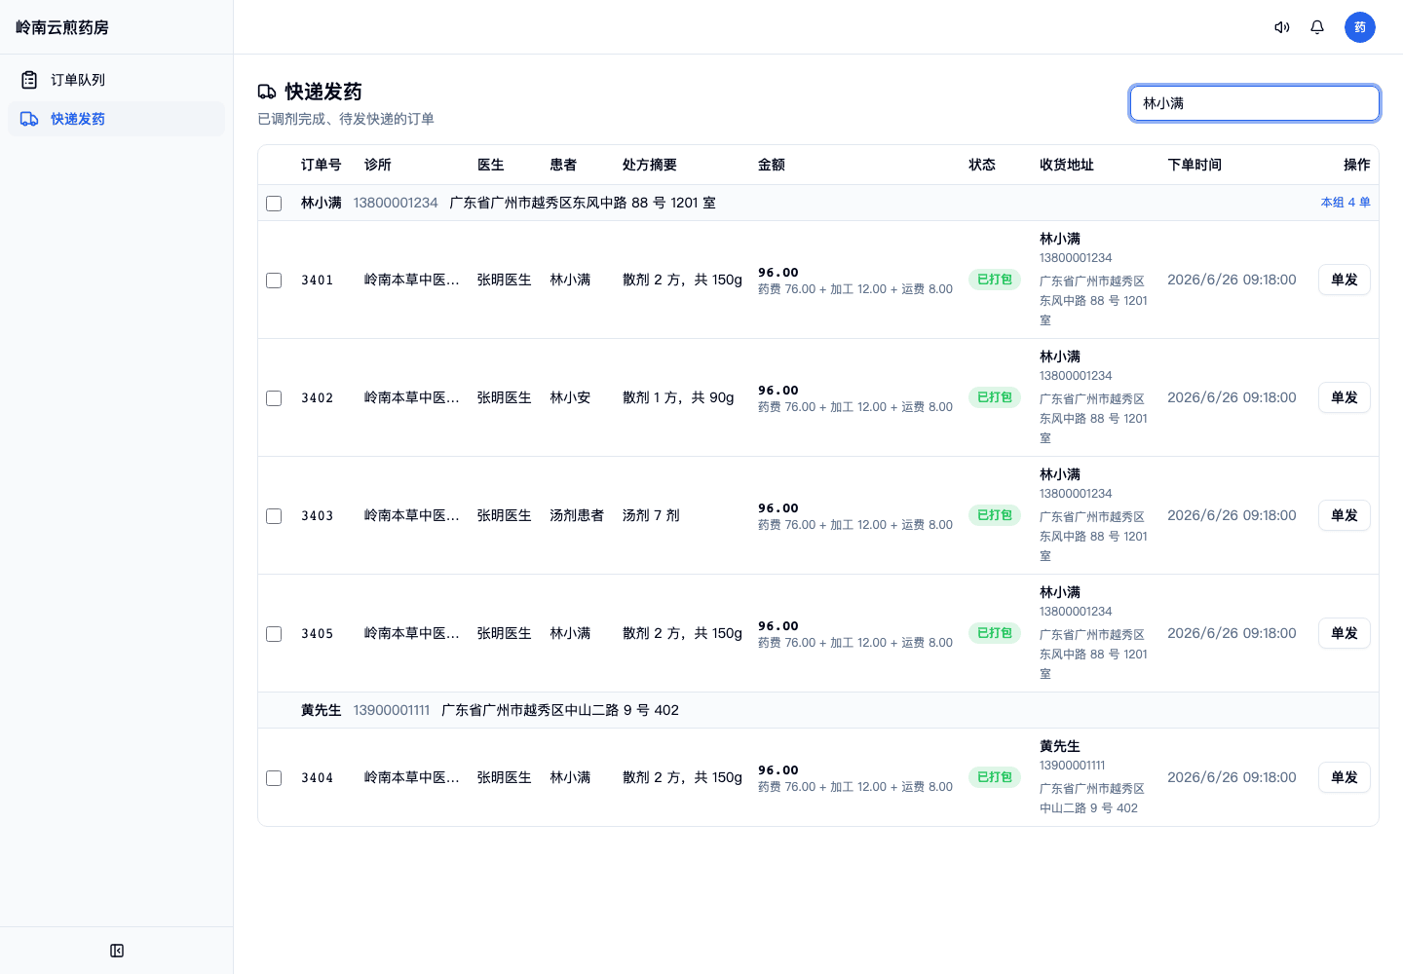Screen dimensions: 1403x974
Task: Click the 金额 column header
Action: [x=772, y=165]
